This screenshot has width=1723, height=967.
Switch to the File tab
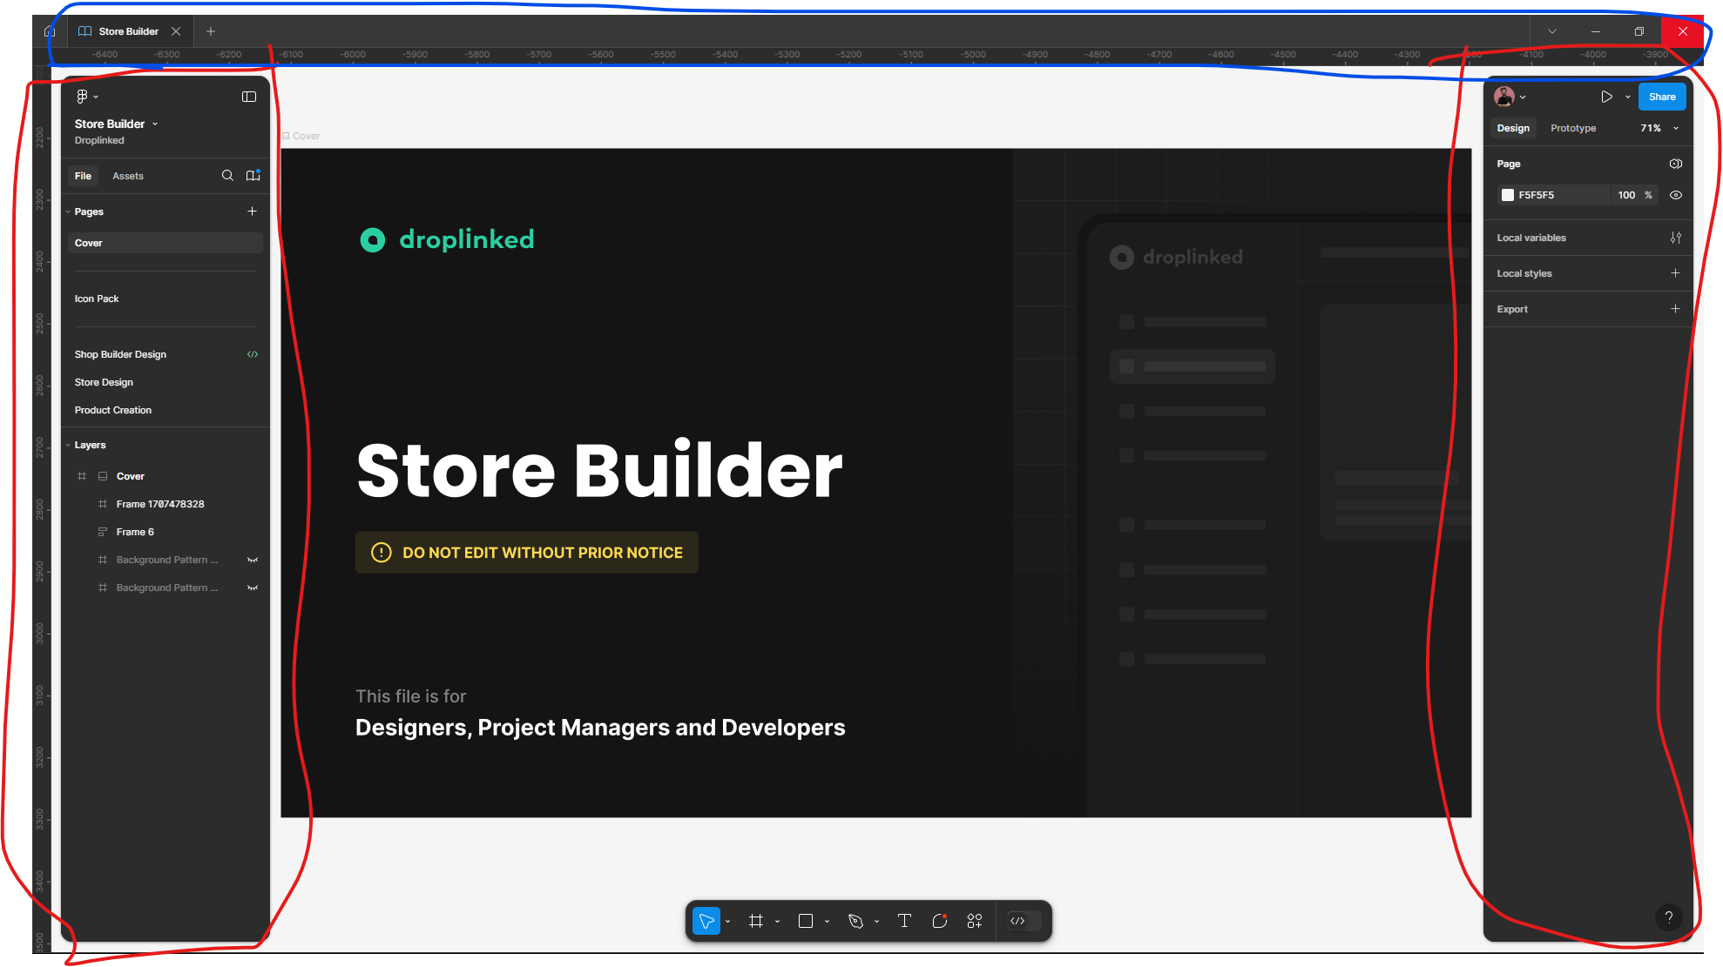(x=83, y=176)
